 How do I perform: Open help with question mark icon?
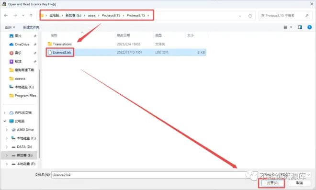click(310, 27)
